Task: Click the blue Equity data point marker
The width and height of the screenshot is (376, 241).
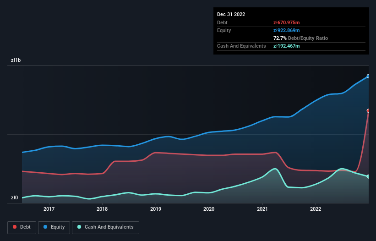Action: 368,76
